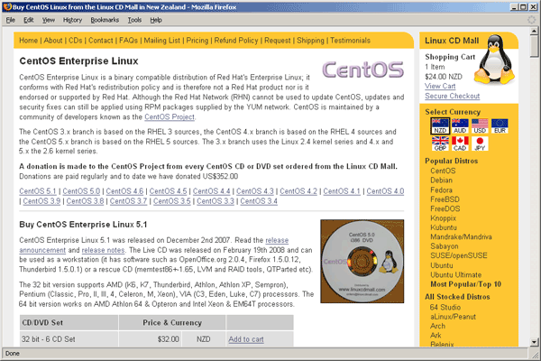Viewport: 541px width, 361px height.
Task: Open the Shipping navigation link
Action: (310, 41)
